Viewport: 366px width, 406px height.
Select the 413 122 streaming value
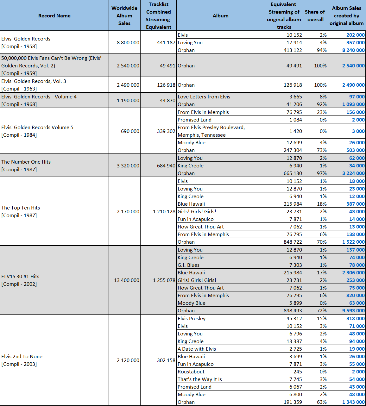(284, 50)
